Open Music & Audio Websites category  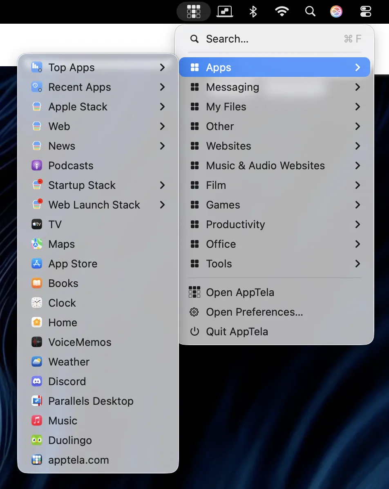click(x=274, y=166)
